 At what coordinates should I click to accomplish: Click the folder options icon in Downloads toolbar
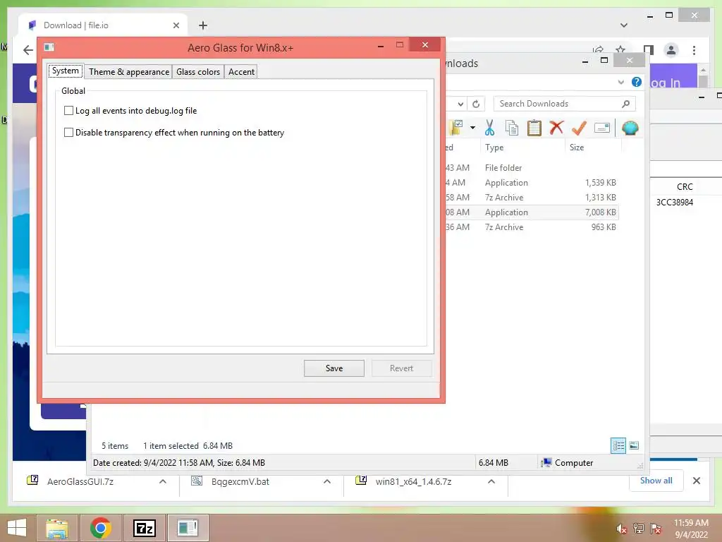click(x=456, y=128)
